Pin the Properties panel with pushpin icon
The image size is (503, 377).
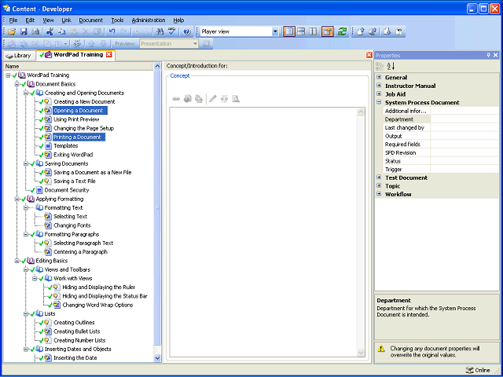point(488,55)
